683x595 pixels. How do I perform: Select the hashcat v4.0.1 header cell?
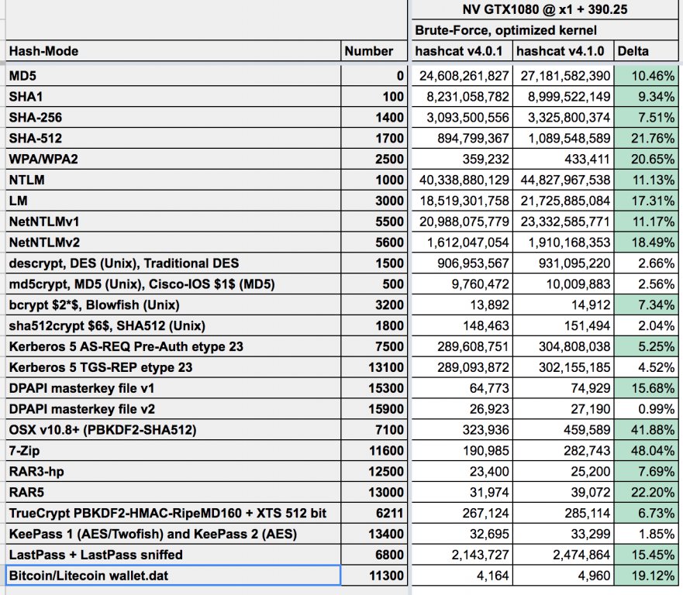461,51
